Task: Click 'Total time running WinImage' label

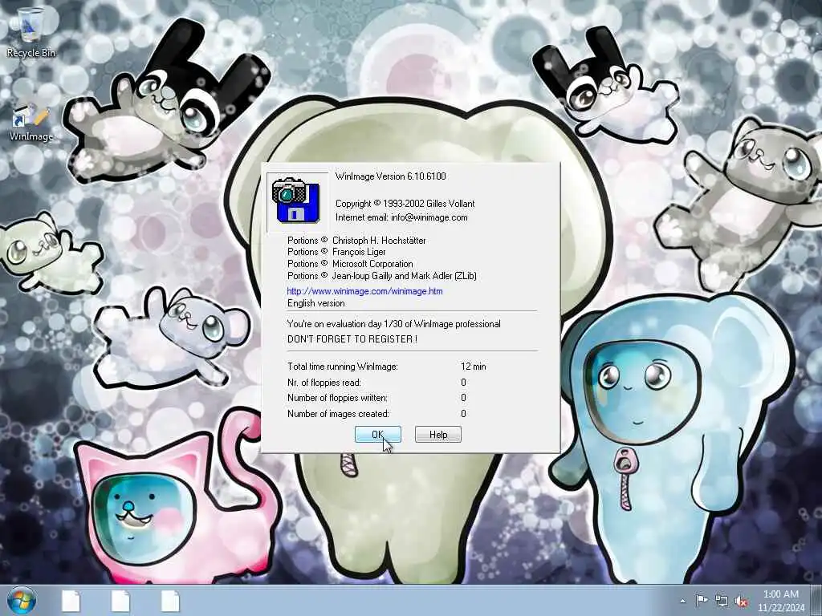Action: point(342,367)
